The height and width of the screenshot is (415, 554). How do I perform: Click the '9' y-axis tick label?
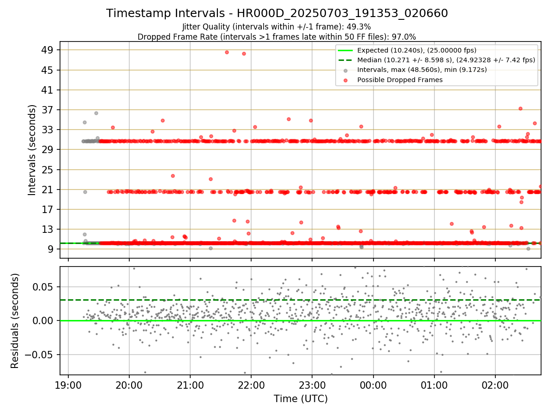52,249
